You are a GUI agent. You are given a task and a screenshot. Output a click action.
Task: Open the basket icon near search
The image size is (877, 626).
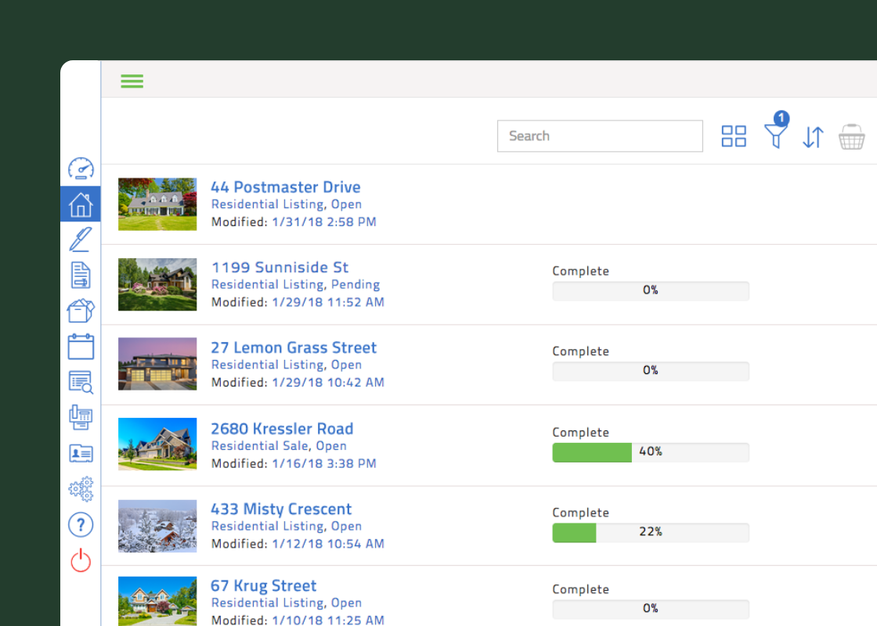[852, 137]
